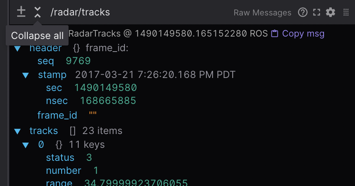Click the nsec value 168665885

point(108,101)
